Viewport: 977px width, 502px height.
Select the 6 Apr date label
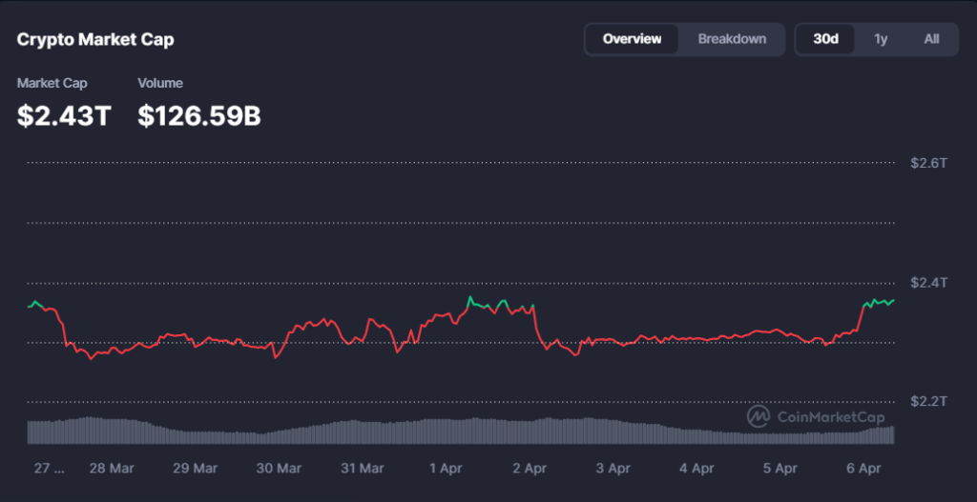tap(863, 469)
